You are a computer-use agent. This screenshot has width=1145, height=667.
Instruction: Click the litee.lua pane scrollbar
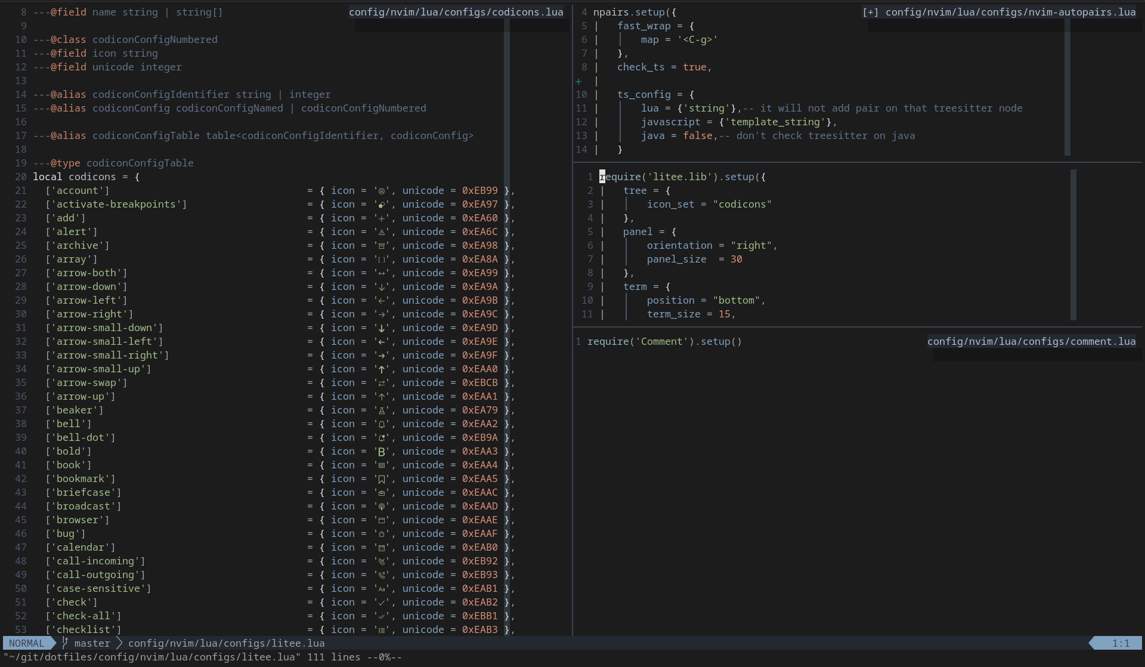pyautogui.click(x=1073, y=245)
